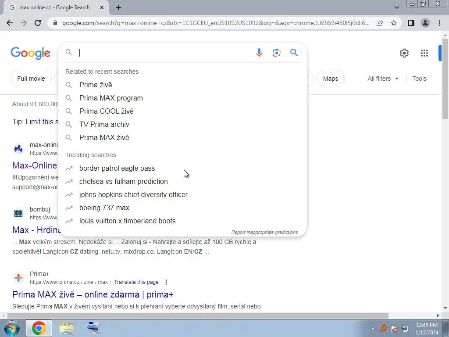
Task: Choose suggestion 'Prima COOL živě'
Action: coord(182,111)
